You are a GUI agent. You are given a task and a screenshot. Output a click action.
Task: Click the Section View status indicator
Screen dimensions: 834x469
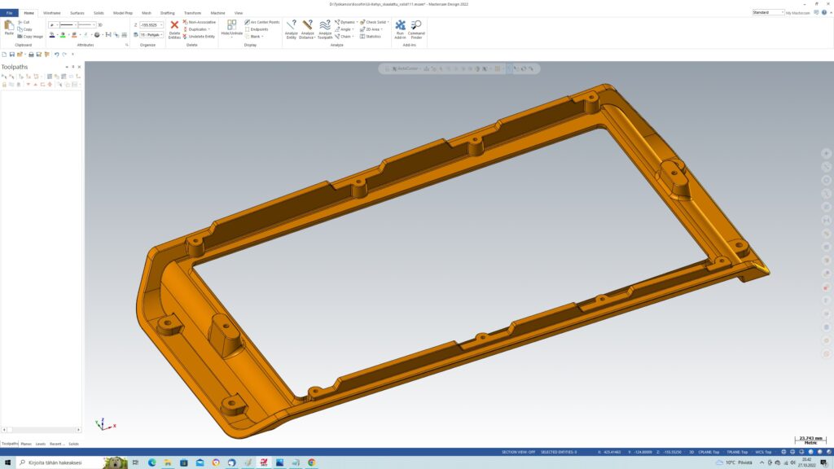[x=518, y=451]
